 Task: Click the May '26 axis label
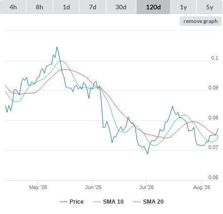[x=38, y=187]
